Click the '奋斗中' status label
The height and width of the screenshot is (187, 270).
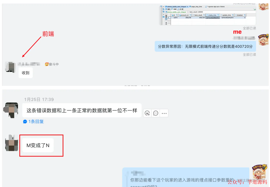52,64
